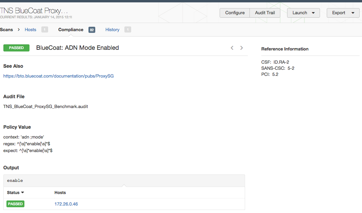Sort by Status column
362x213 pixels.
tap(16, 192)
